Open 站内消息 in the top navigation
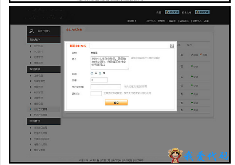This screenshot has width=235, height=165. pyautogui.click(x=184, y=21)
